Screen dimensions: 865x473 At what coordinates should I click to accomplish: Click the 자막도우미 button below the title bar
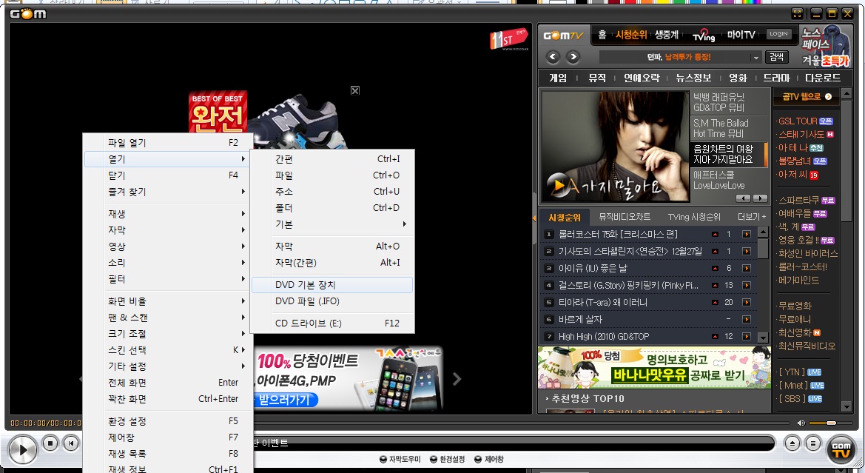[400, 459]
